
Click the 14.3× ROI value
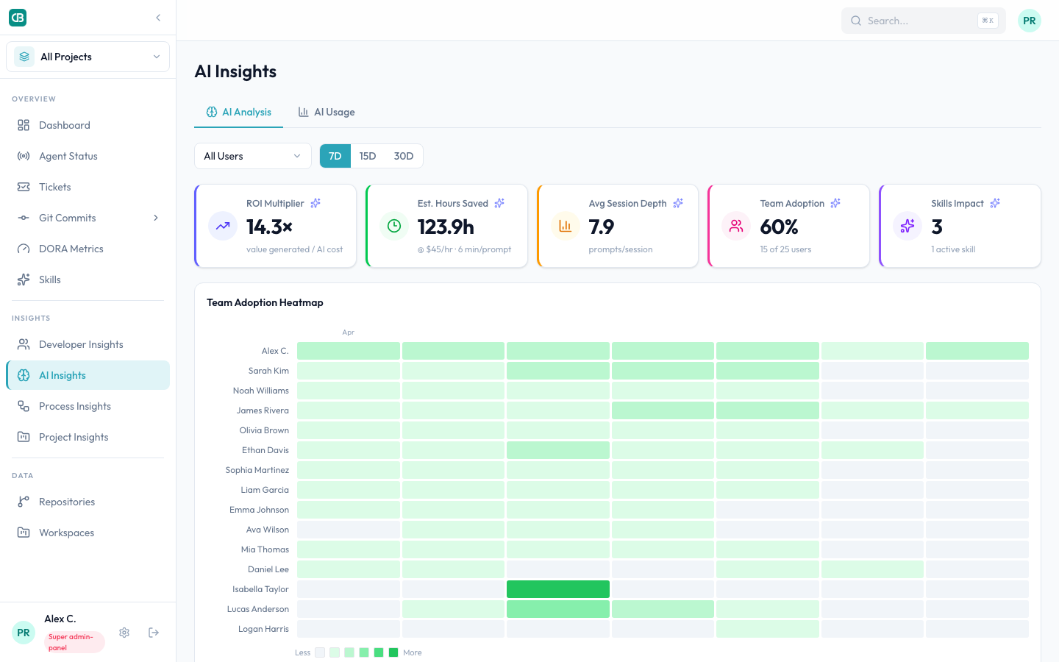click(x=270, y=227)
